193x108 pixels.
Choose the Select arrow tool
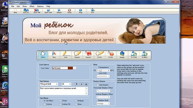(43, 55)
